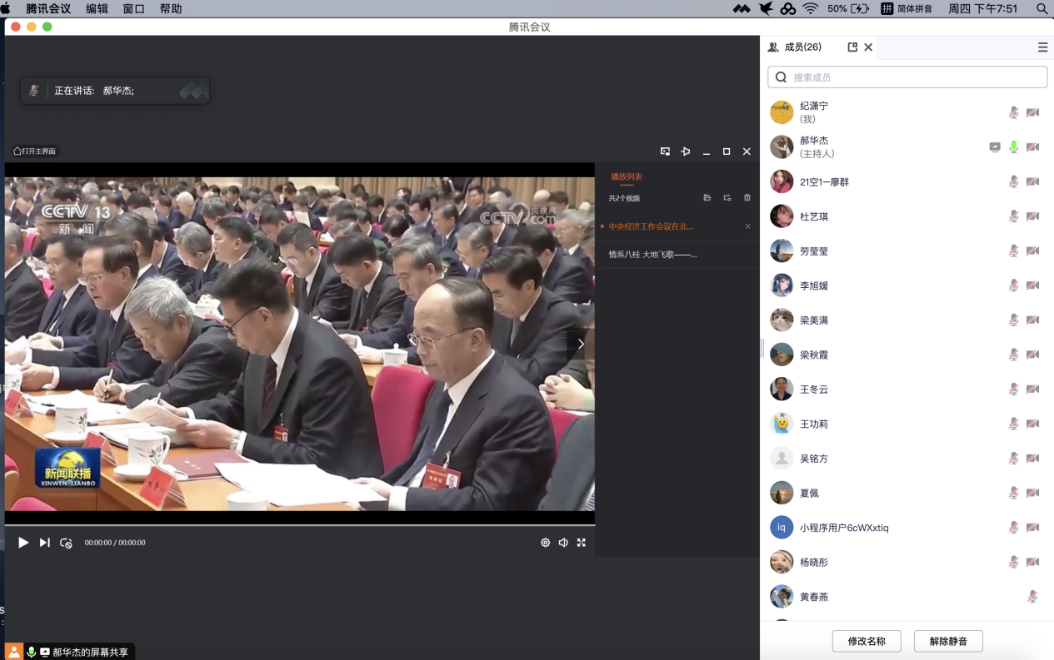
Task: Skip to next video in player
Action: click(45, 543)
